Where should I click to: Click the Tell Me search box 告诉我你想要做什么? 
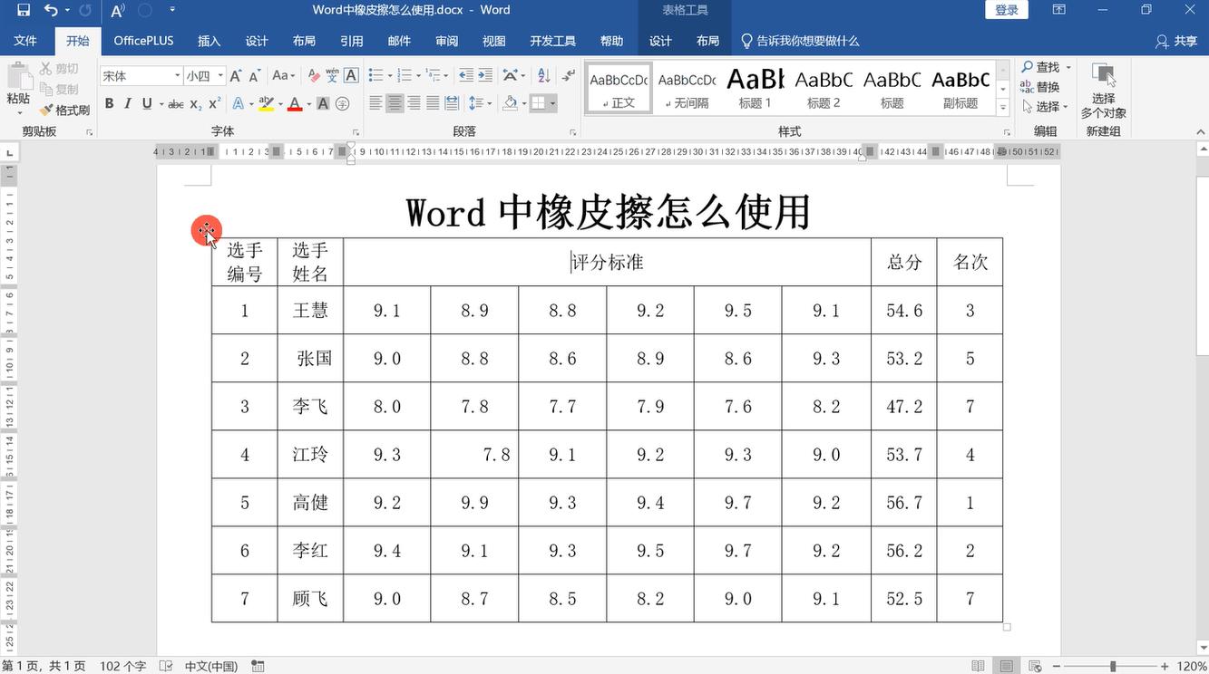coord(800,41)
